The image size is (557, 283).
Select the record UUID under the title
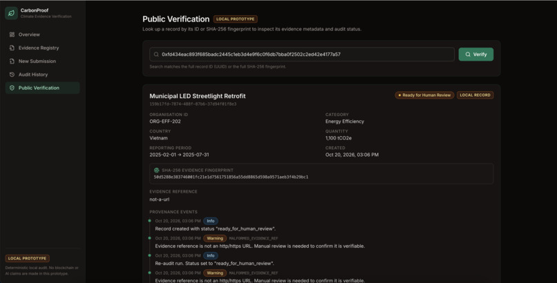coord(193,104)
